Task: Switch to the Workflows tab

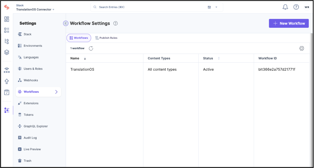Action: [x=79, y=38]
